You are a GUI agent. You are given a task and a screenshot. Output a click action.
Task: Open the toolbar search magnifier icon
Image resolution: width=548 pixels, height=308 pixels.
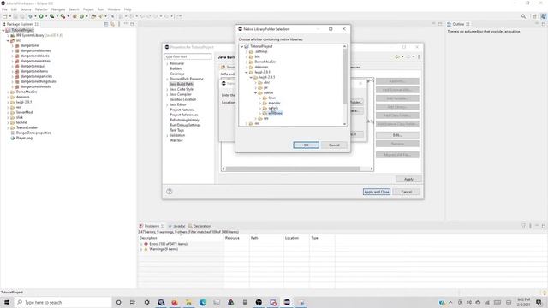pyautogui.click(x=523, y=16)
